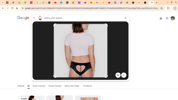The height and width of the screenshot is (100, 178).
Task: Open the AI Mode tab
Action: 21,86
